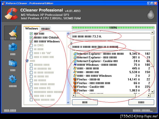Click the checklist scrollbar up arrow

(x=68, y=33)
